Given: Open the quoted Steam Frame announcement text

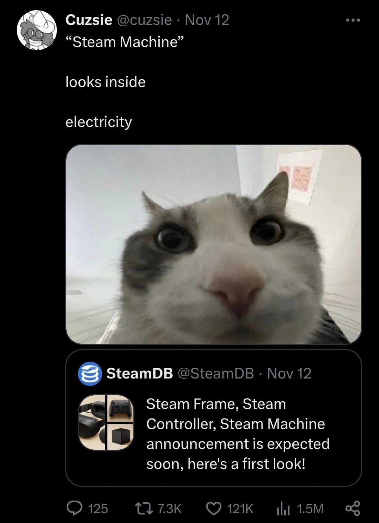Looking at the screenshot, I should [x=238, y=434].
